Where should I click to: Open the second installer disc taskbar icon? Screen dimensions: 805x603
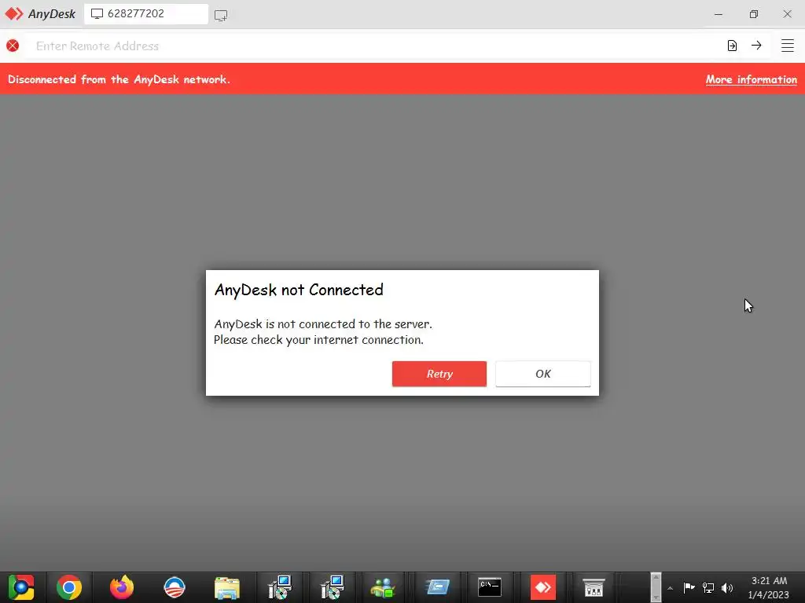(x=333, y=587)
